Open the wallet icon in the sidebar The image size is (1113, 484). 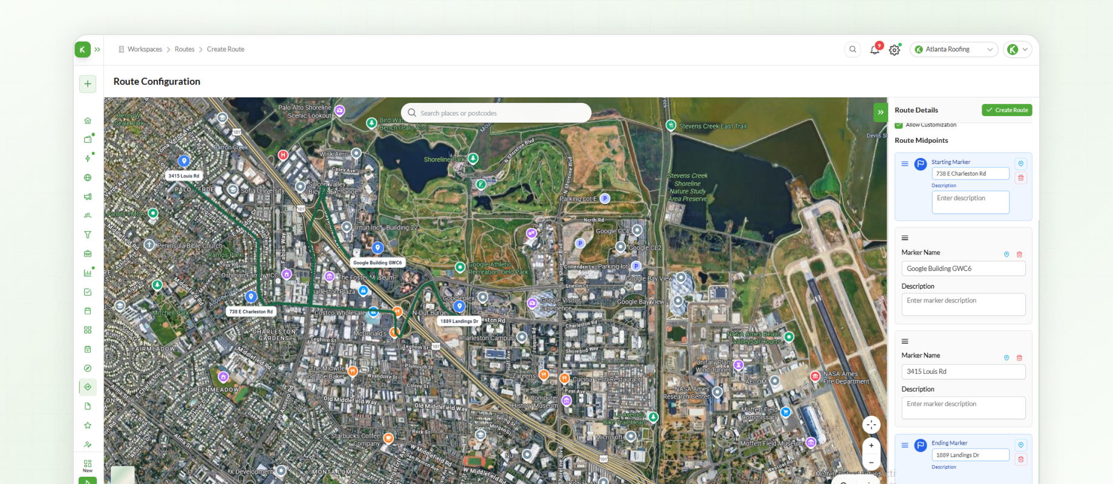pos(88,140)
